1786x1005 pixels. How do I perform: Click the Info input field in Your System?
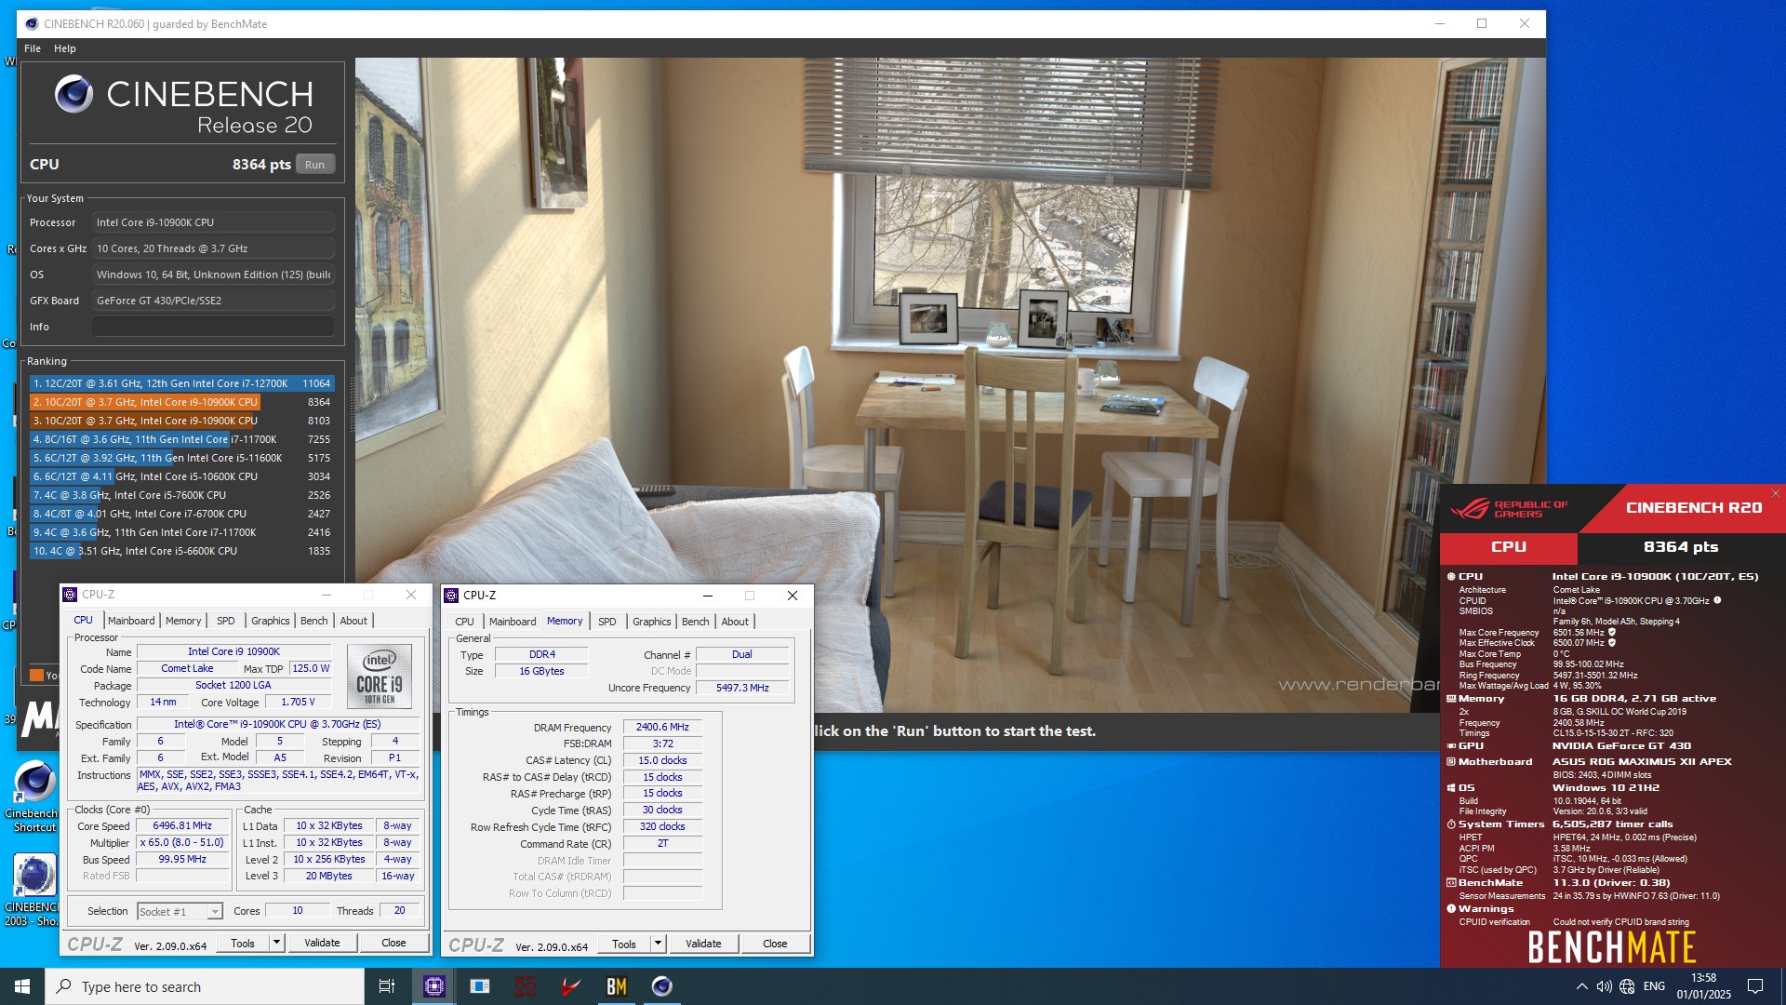coord(213,327)
